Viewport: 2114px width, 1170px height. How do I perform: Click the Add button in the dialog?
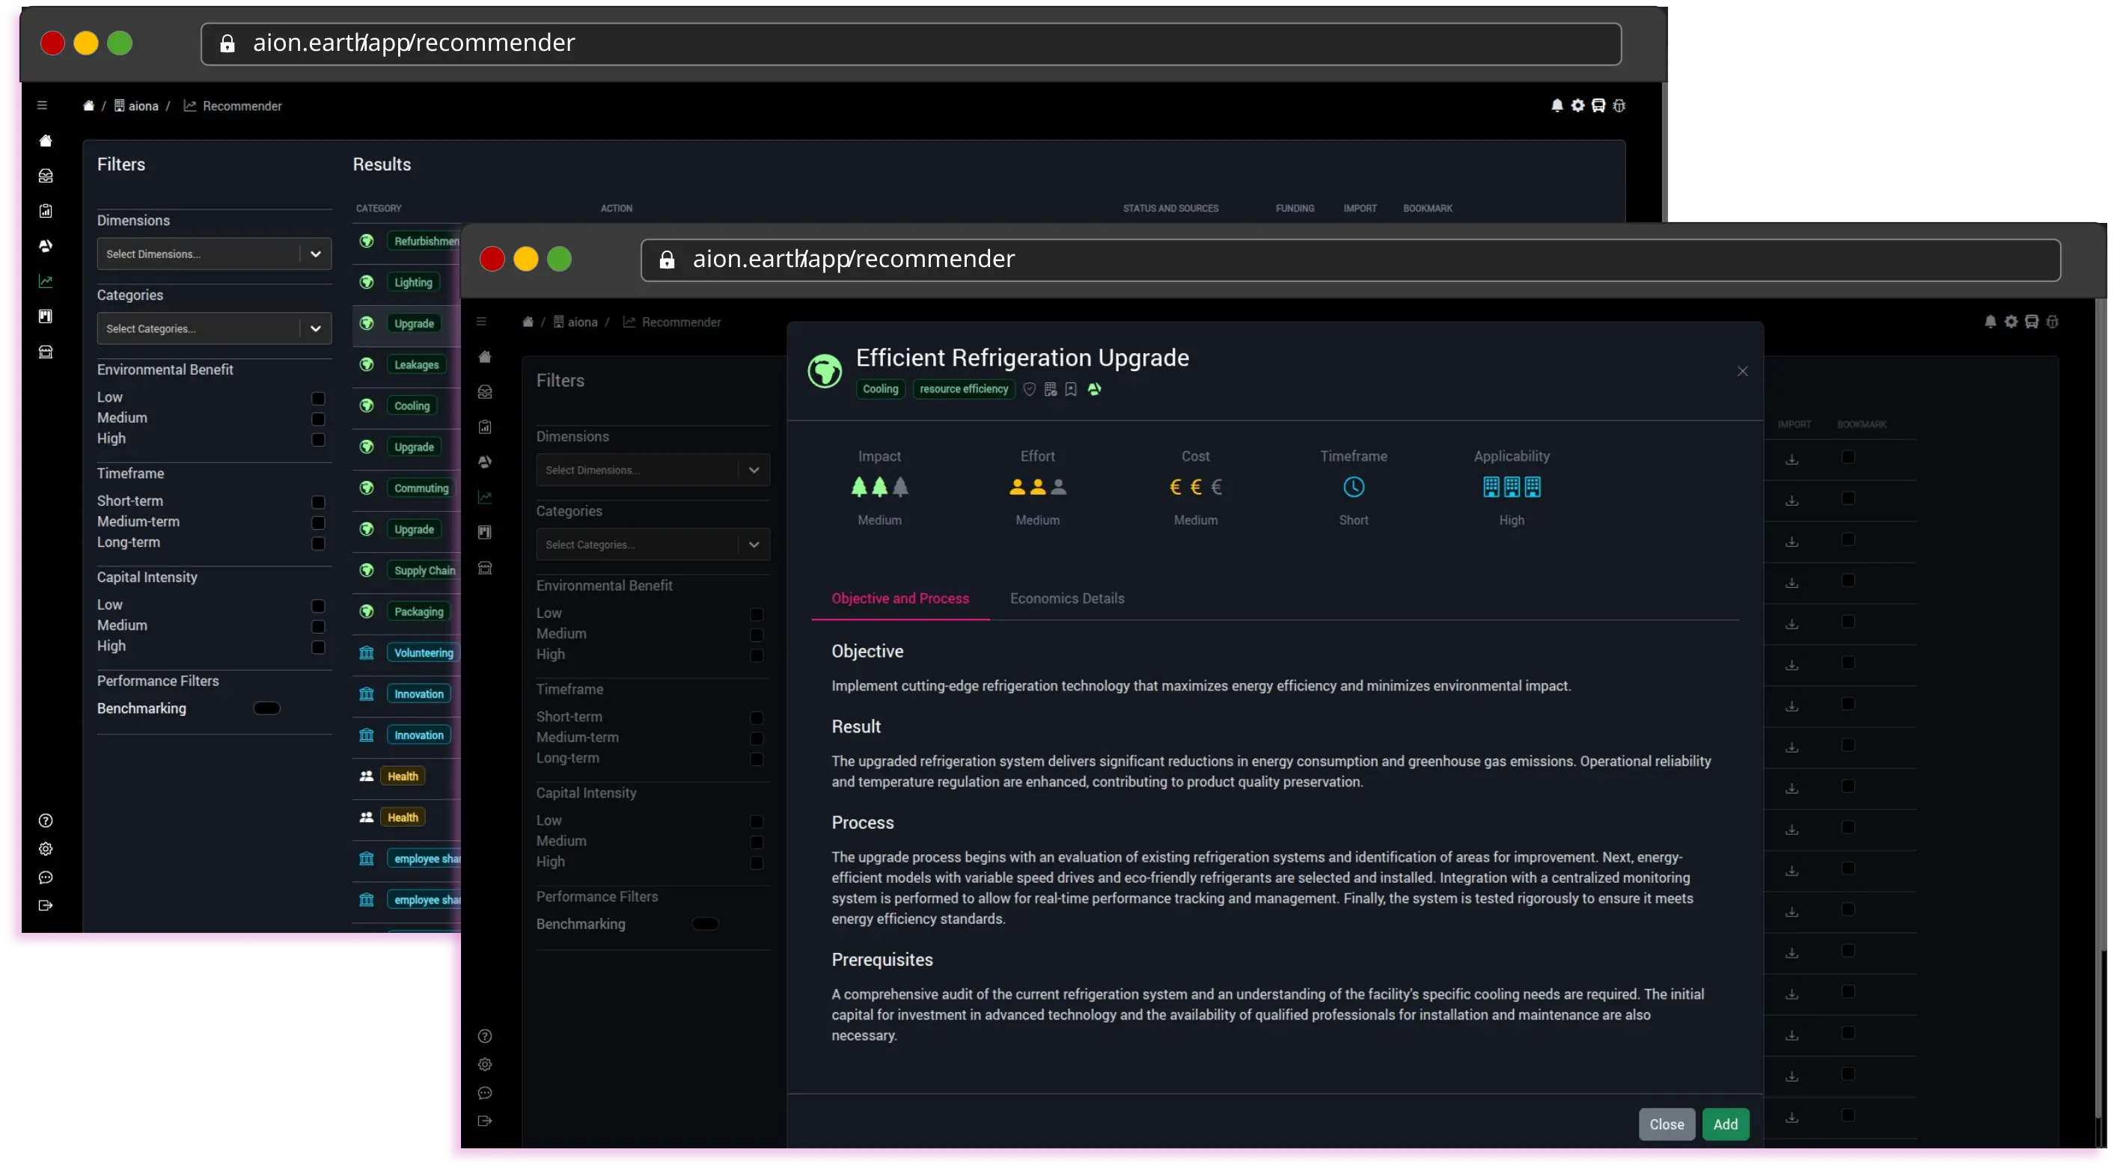pyautogui.click(x=1726, y=1124)
